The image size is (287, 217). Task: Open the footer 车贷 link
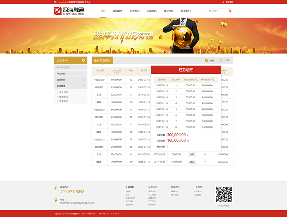pos(127,195)
